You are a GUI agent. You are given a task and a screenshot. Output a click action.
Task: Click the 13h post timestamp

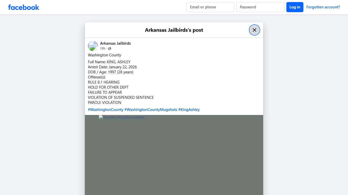click(102, 48)
